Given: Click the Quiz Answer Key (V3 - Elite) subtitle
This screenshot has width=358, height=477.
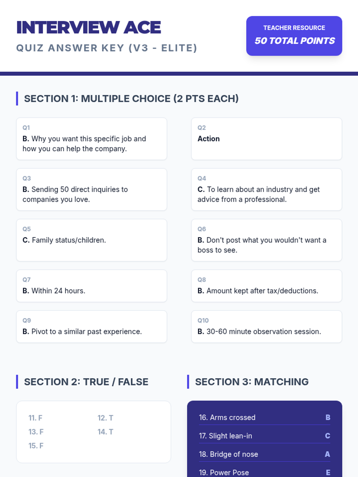Looking at the screenshot, I should 107,48.
